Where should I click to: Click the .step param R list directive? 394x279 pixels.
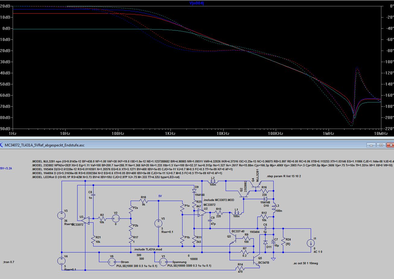pos(284,176)
